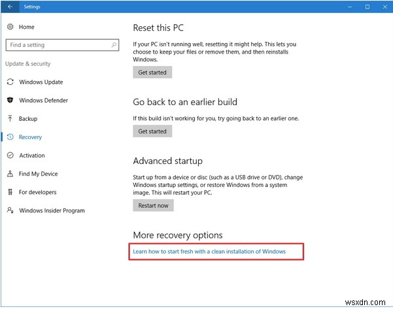The image size is (393, 309).
Task: Select Recovery in the sidebar
Action: [x=30, y=137]
